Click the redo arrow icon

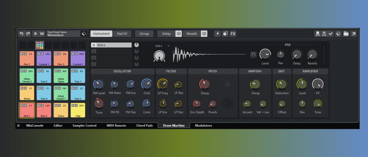click(28, 34)
